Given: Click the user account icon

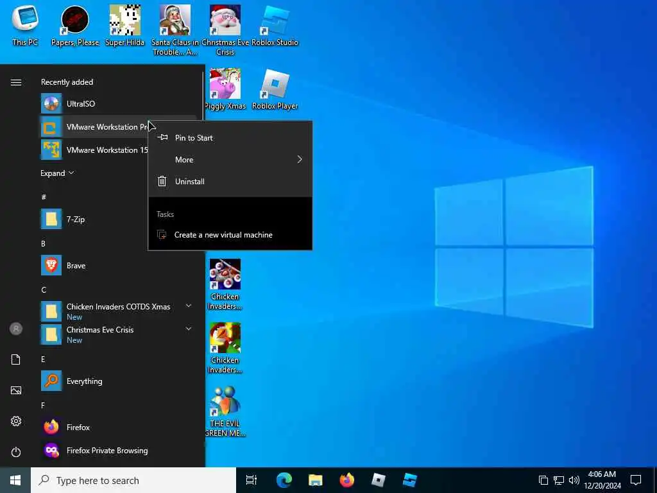Looking at the screenshot, I should click(x=16, y=329).
